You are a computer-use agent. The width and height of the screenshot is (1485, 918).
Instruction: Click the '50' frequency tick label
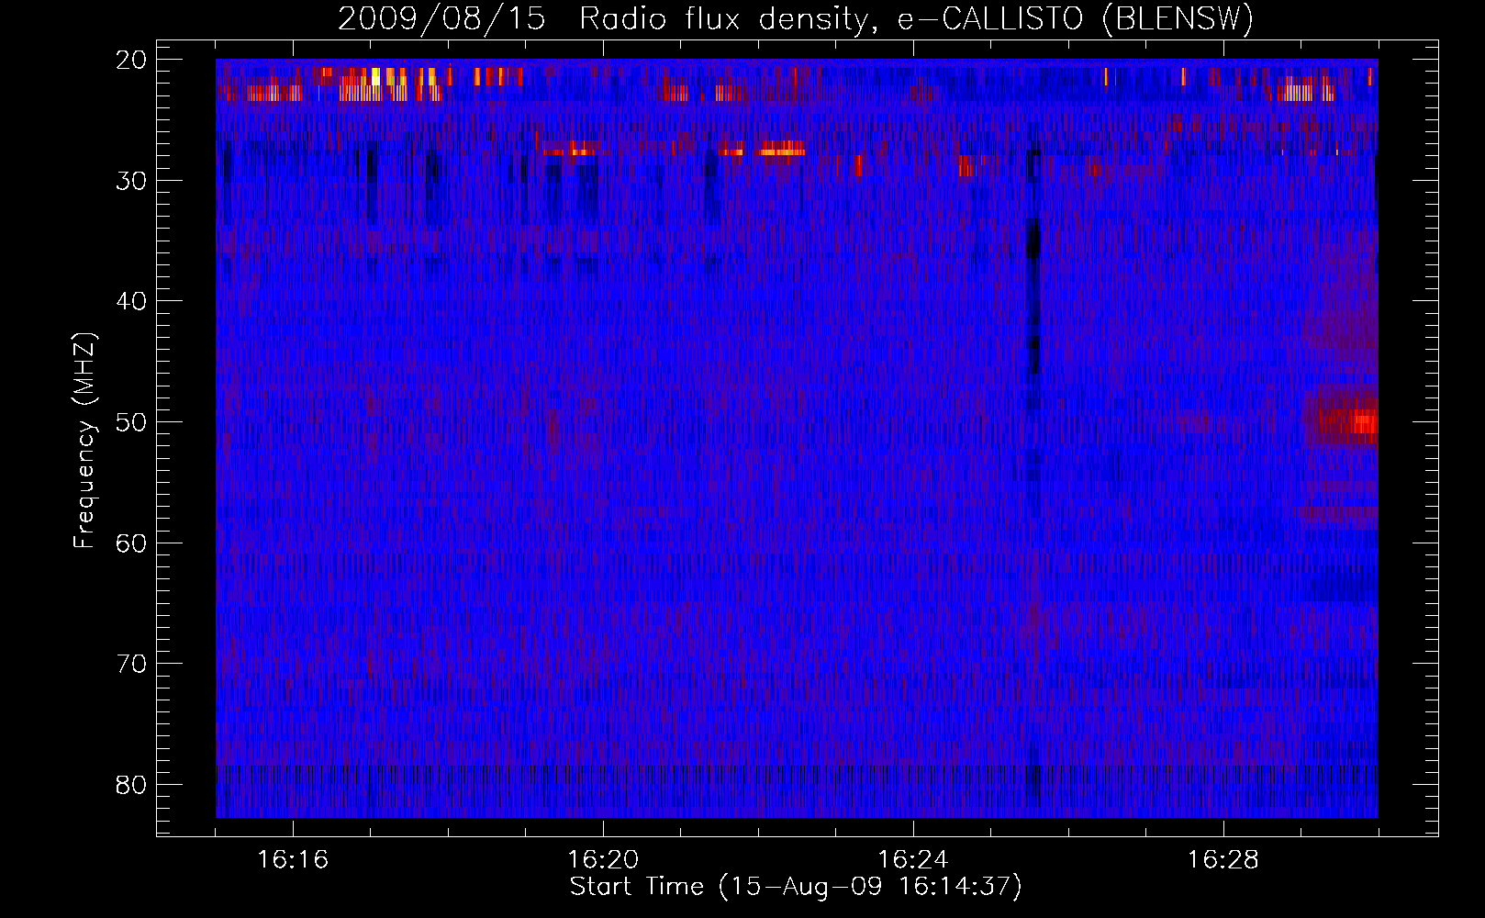(x=132, y=422)
